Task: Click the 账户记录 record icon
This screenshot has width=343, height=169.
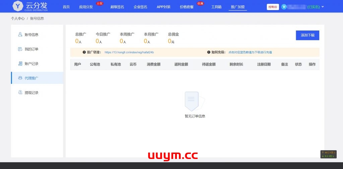Action: [20, 64]
